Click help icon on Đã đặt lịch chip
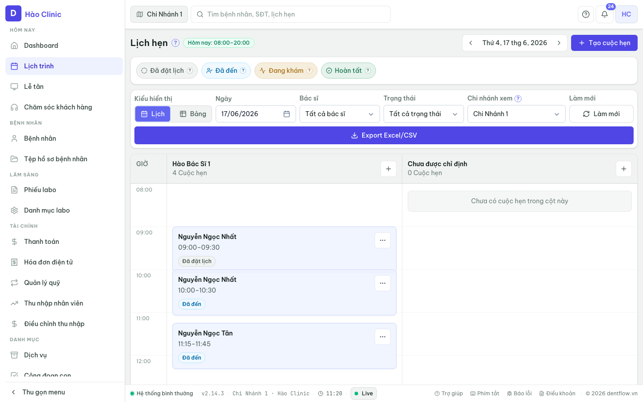 pos(190,71)
